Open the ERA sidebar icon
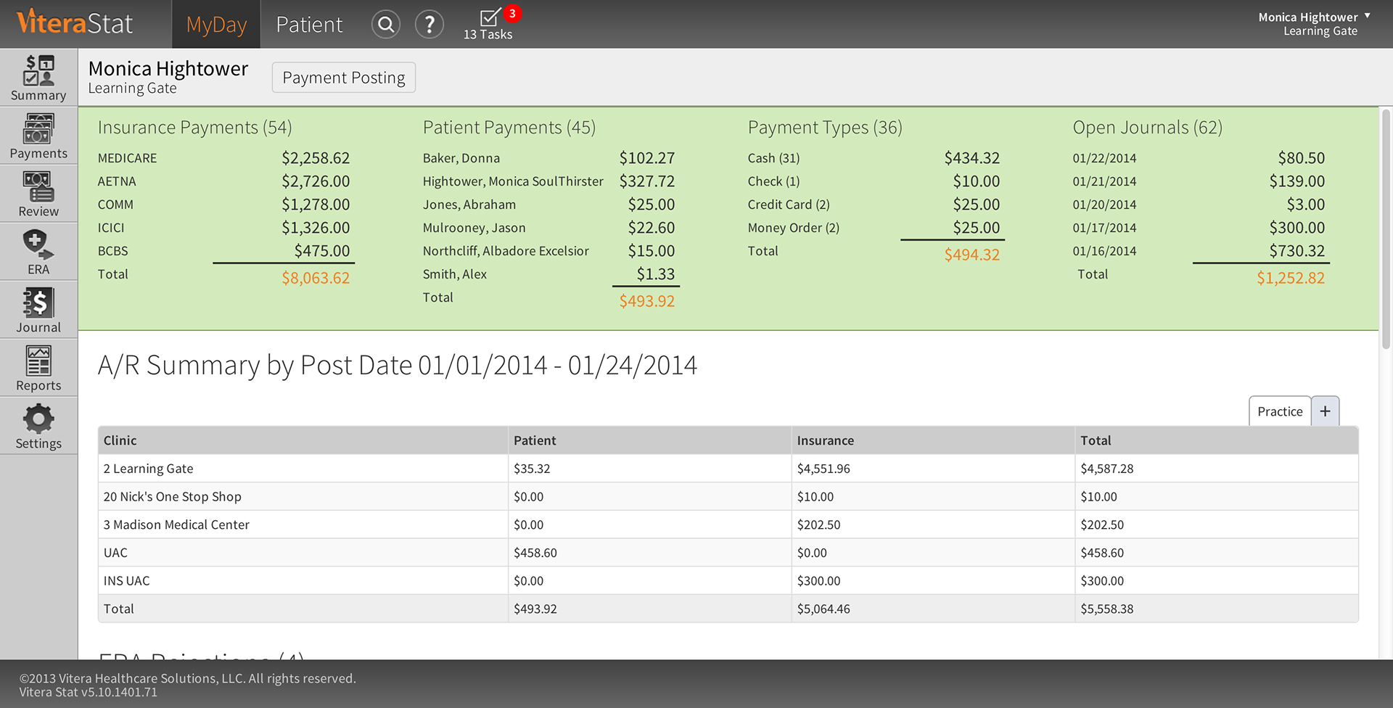The image size is (1393, 708). pos(38,252)
